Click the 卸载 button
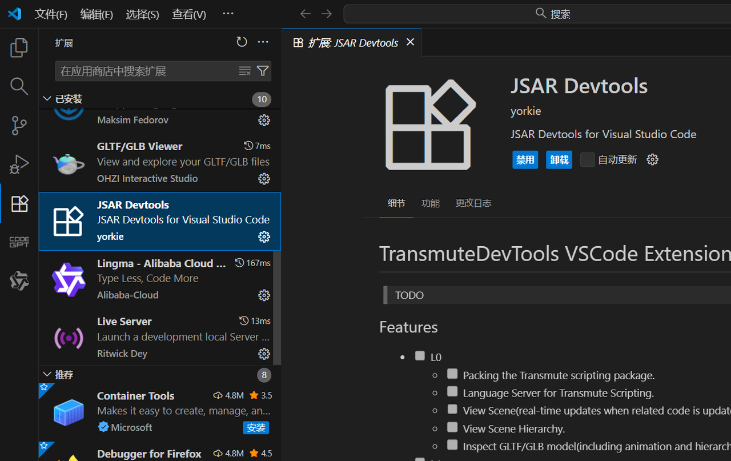This screenshot has width=731, height=461. (559, 160)
